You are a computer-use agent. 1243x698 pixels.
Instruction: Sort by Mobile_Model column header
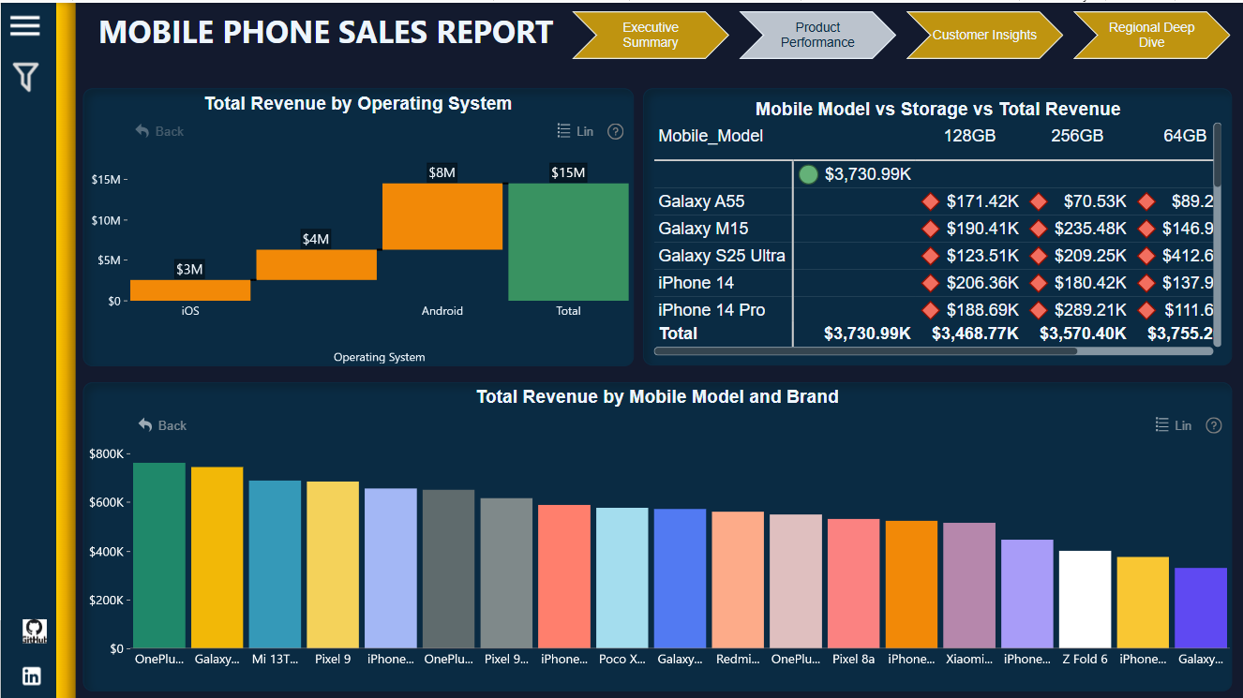[x=711, y=136]
